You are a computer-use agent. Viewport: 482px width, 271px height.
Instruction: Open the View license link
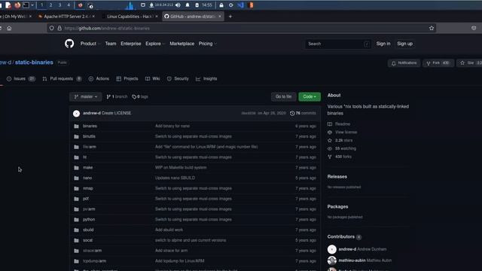coord(342,132)
